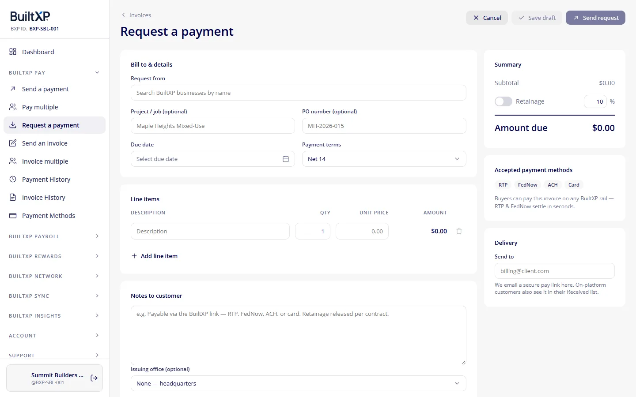Click the Request a payment download icon

13,125
